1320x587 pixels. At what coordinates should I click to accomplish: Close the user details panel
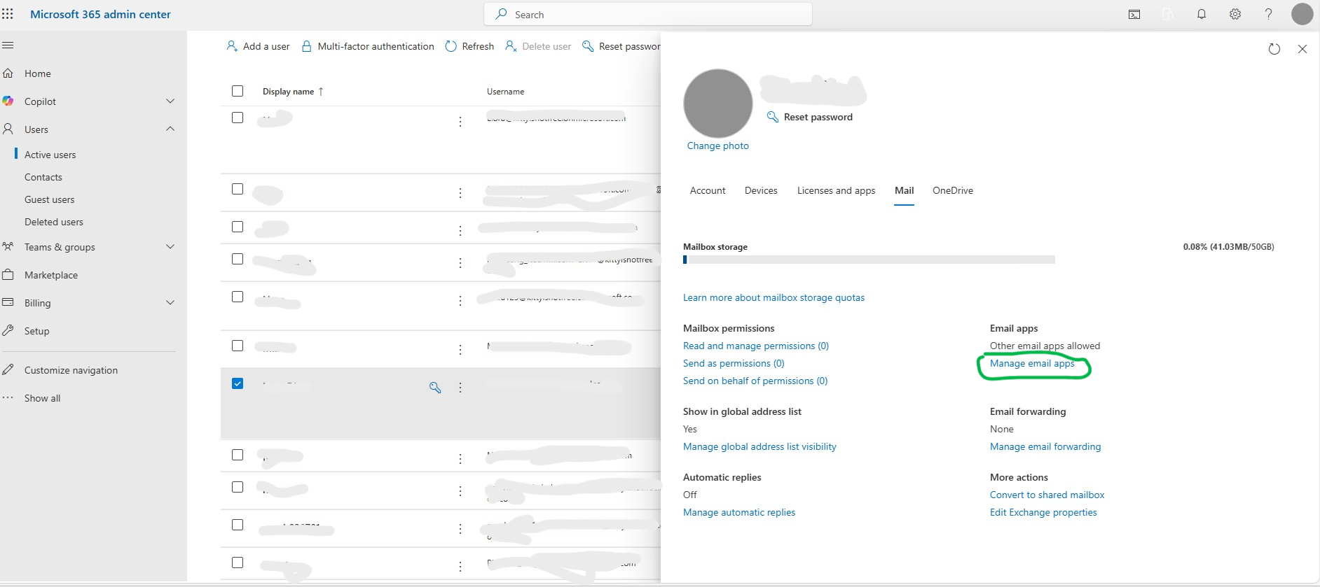click(x=1302, y=49)
